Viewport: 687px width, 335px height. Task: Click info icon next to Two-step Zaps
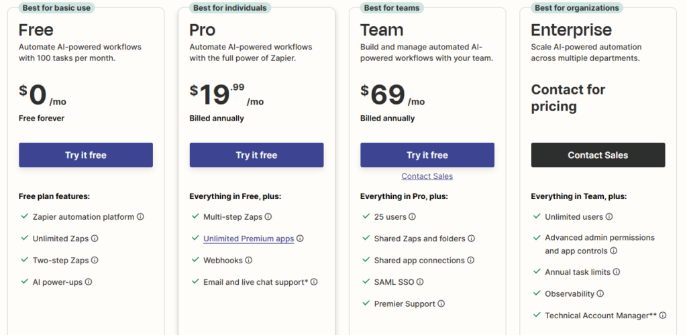click(95, 260)
